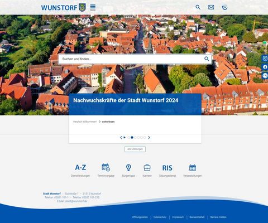Open the Karriere briefcase icon
Screen dimensions: 268x223
147,168
